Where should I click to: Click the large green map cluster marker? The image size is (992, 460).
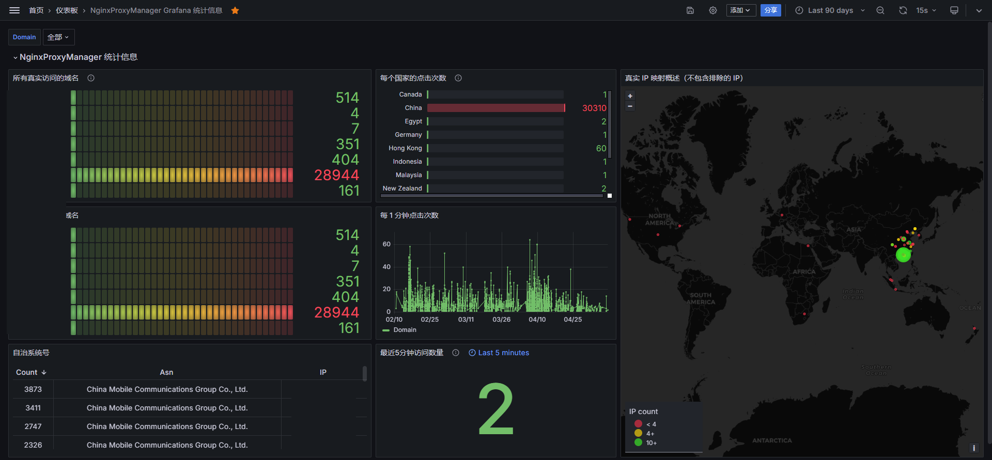tap(903, 255)
